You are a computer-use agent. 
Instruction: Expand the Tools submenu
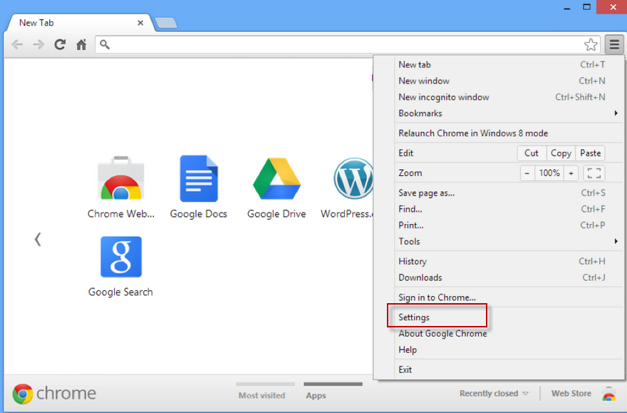click(508, 241)
